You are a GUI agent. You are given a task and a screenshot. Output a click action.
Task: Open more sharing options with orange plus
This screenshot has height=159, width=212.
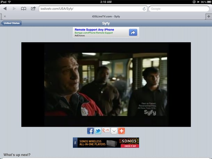point(121,131)
